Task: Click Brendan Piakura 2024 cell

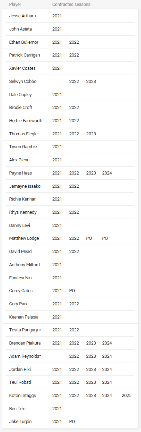Action: pyautogui.click(x=107, y=343)
